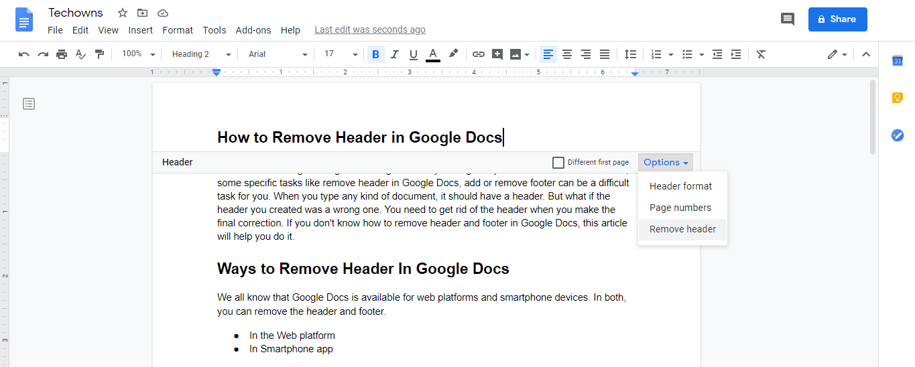The height and width of the screenshot is (367, 915).
Task: Open the Docs home icon
Action: point(24,19)
